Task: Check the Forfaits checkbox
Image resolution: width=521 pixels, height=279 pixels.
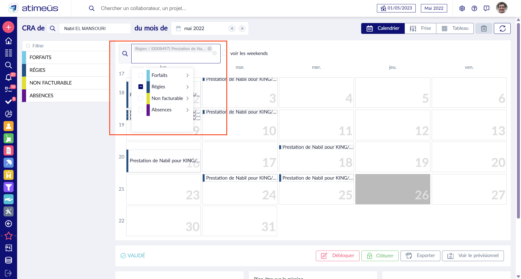Action: [141, 75]
